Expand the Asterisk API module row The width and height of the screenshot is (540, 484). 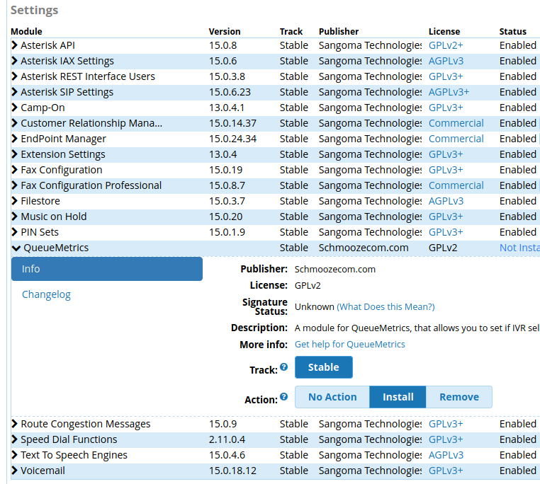pos(15,45)
